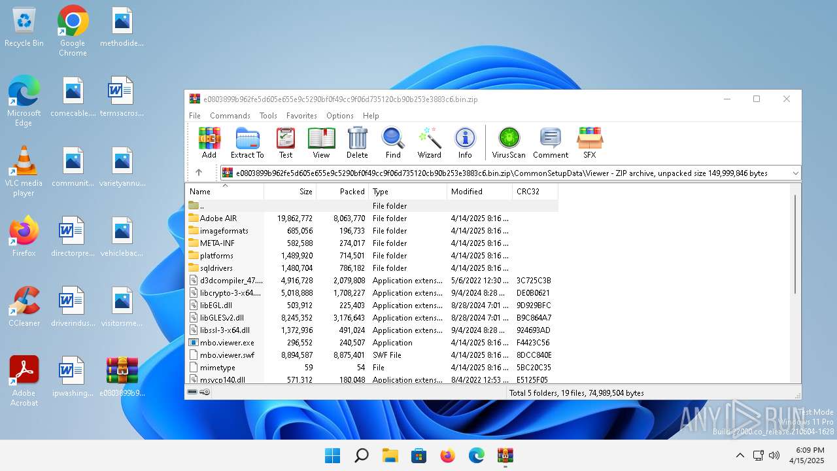Select the platforms folder
Viewport: 837px width, 471px height.
[372, 255]
